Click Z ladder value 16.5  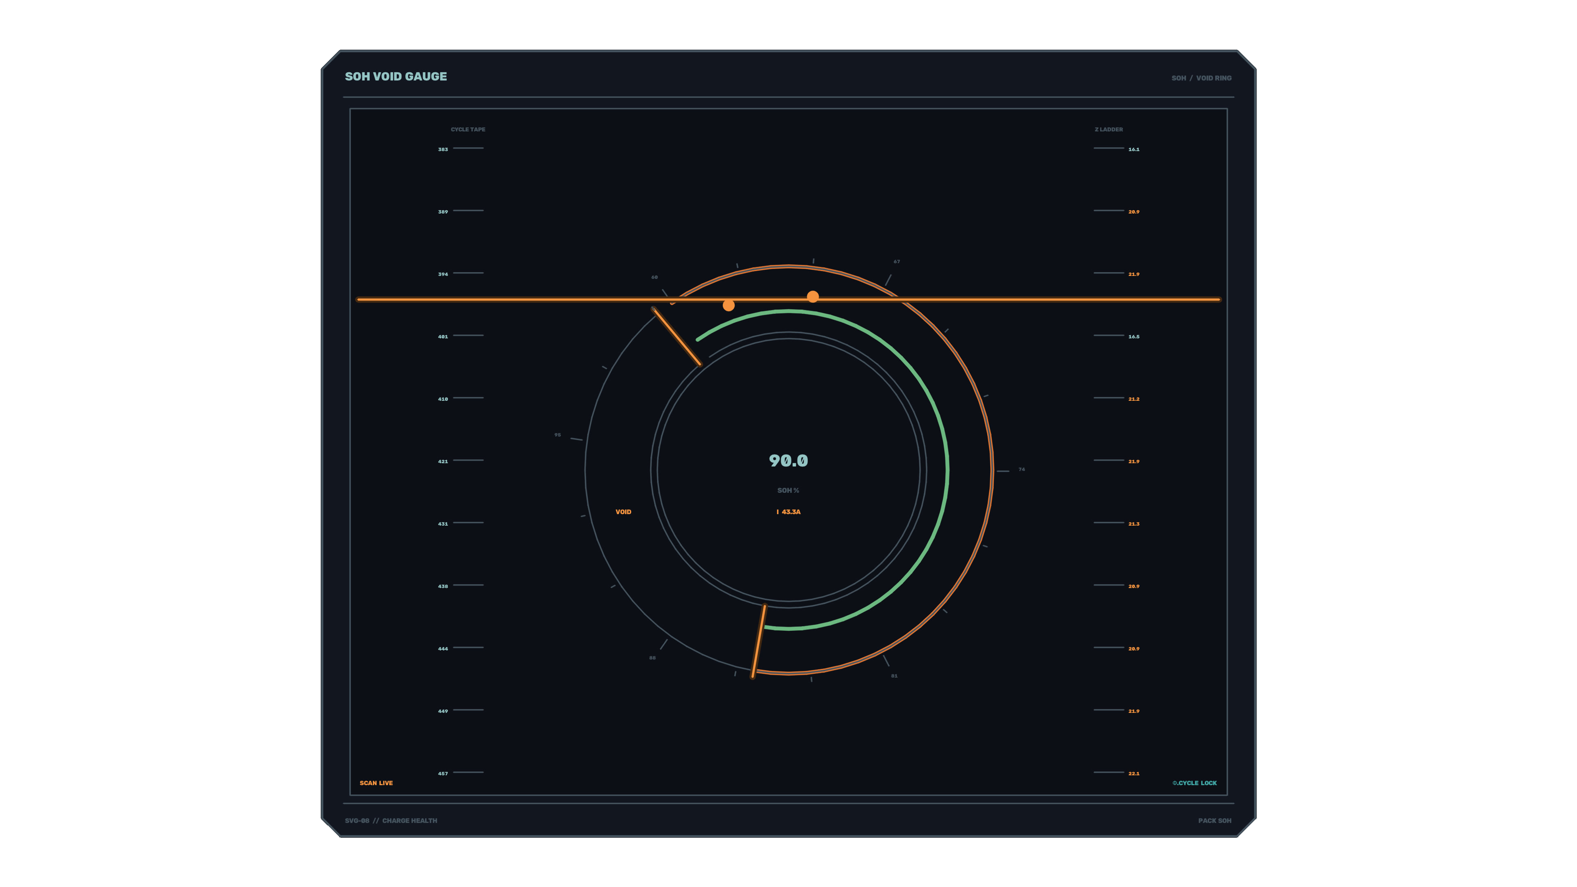[1134, 337]
